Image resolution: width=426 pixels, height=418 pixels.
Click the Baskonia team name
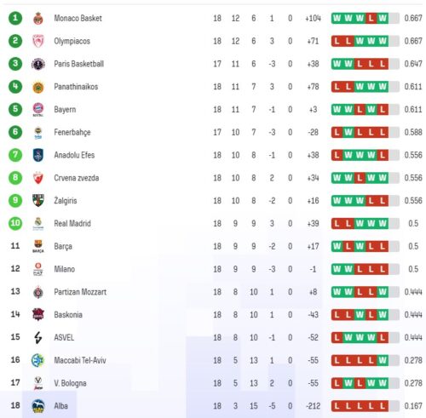(68, 314)
